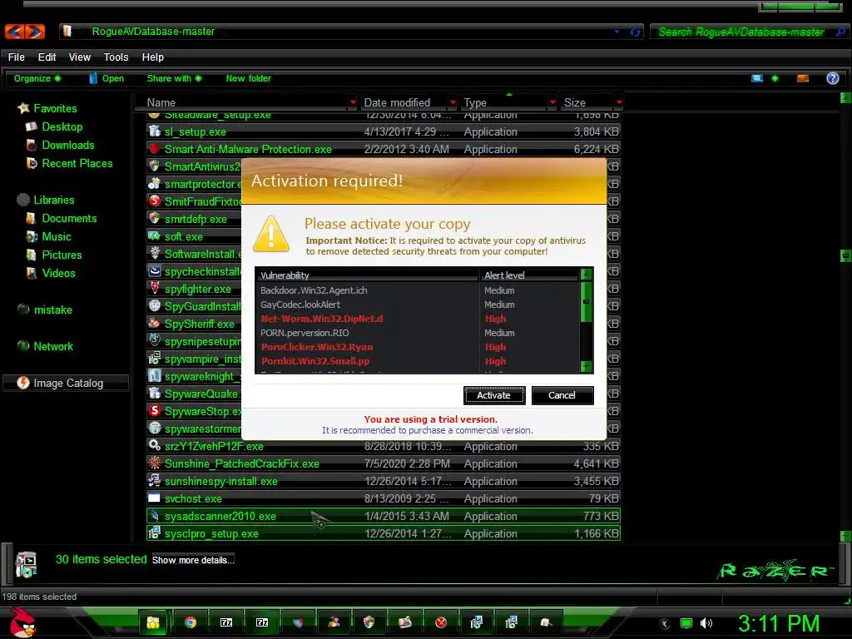Click the spyfighter.exe file icon
The height and width of the screenshot is (639, 852).
(154, 288)
